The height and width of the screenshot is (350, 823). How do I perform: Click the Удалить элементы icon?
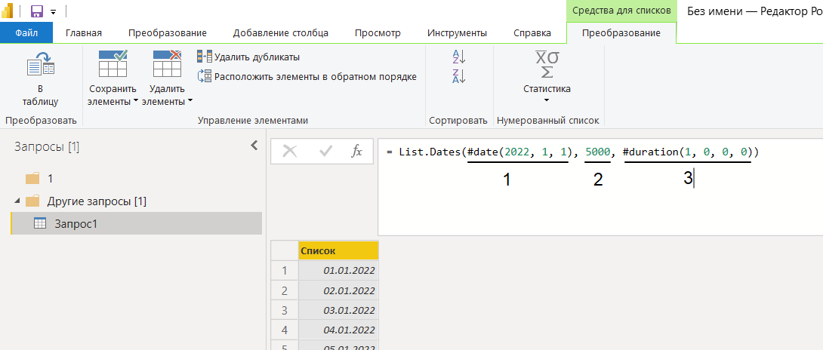pyautogui.click(x=167, y=64)
